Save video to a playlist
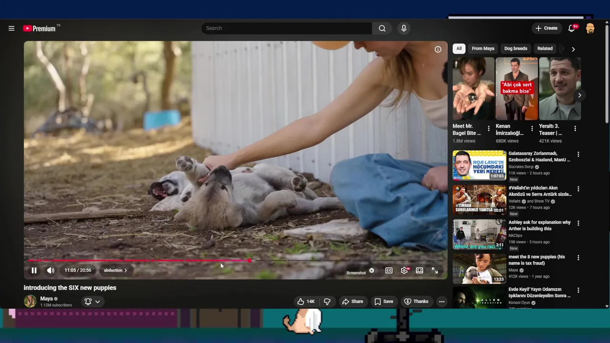 click(x=384, y=302)
